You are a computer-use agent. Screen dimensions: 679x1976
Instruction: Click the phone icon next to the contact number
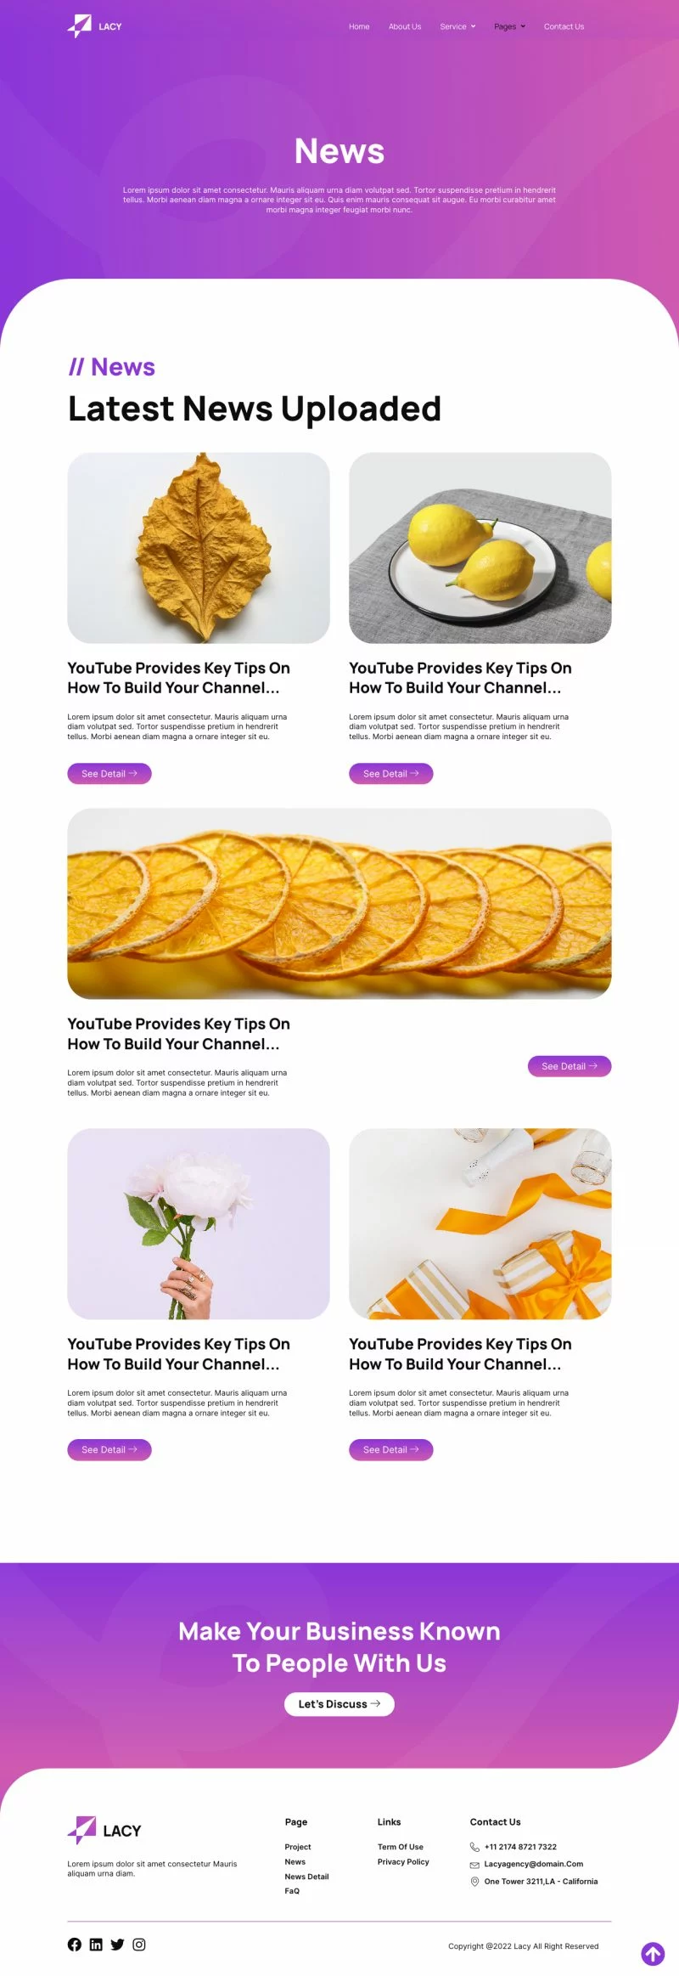tap(474, 1846)
